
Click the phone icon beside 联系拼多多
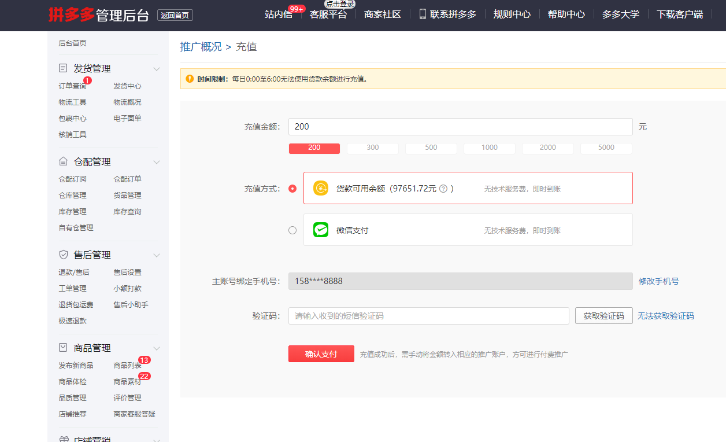(x=423, y=14)
